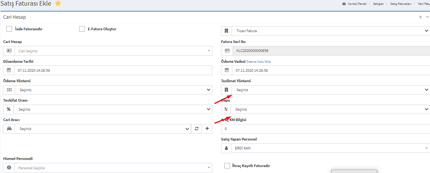The image size is (430, 173).
Task: Add new vehicle with plus icon
Action: click(207, 129)
